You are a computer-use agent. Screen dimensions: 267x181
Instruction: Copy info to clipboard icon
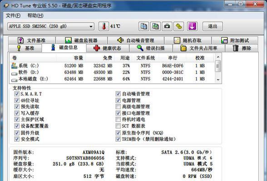[143, 26]
